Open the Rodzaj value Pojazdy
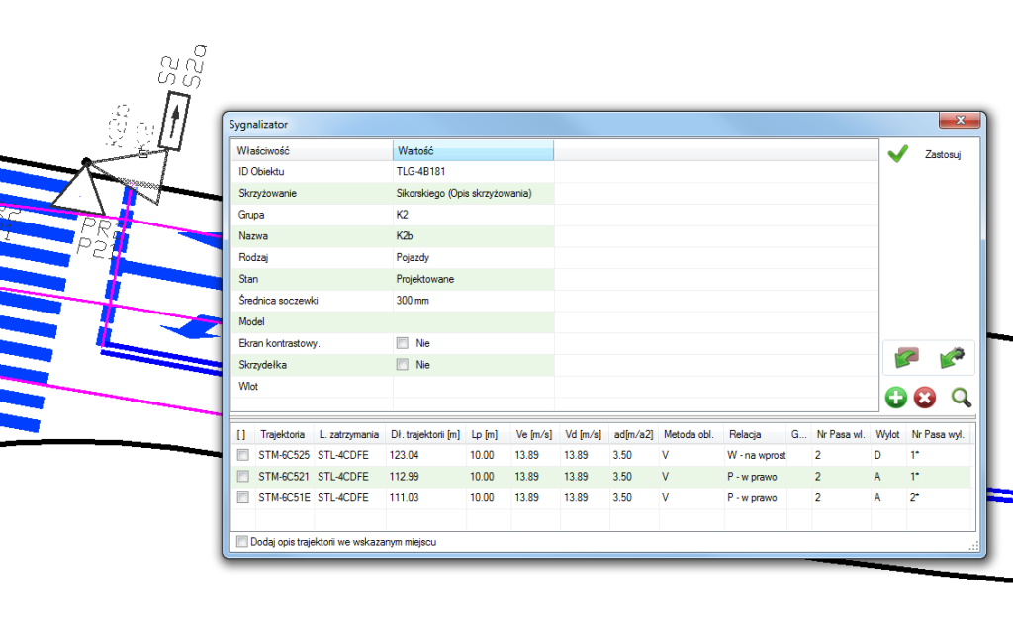This screenshot has height=625, width=1013. point(413,257)
